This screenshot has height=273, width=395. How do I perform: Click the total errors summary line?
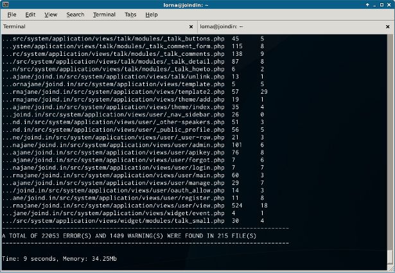pyautogui.click(x=129, y=236)
